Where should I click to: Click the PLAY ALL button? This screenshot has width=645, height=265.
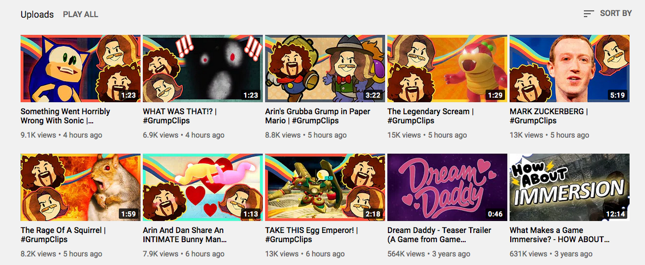[81, 14]
